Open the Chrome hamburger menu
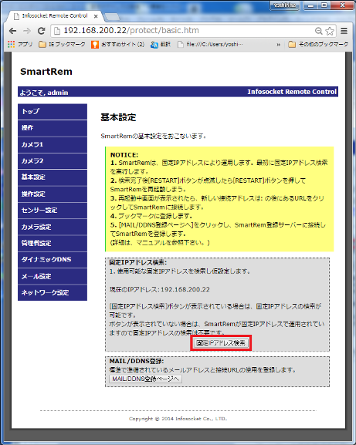Viewport: 356px width, 445px height. click(x=344, y=31)
